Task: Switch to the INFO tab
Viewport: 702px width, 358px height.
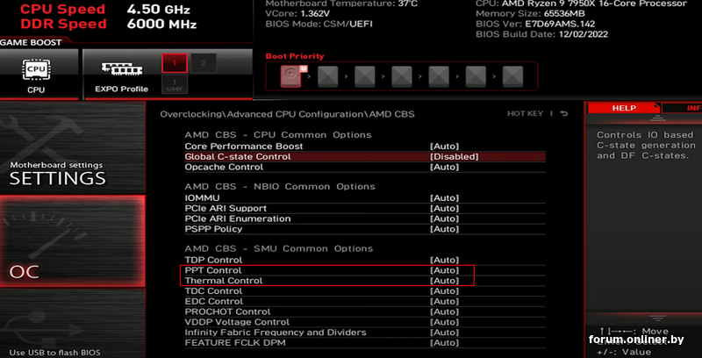Action: click(682, 108)
